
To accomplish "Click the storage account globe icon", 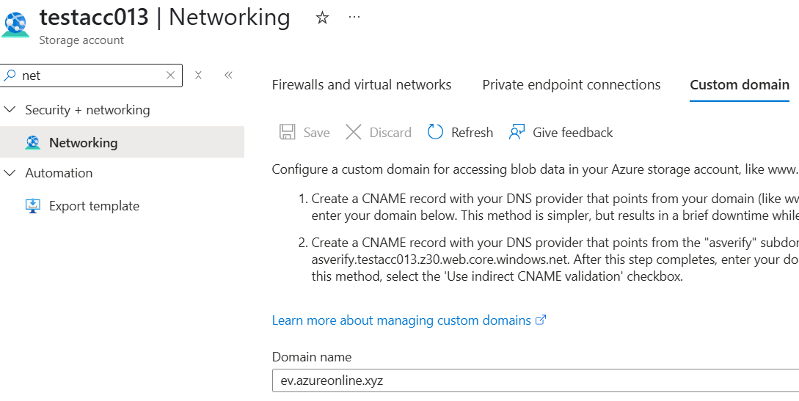I will click(15, 24).
